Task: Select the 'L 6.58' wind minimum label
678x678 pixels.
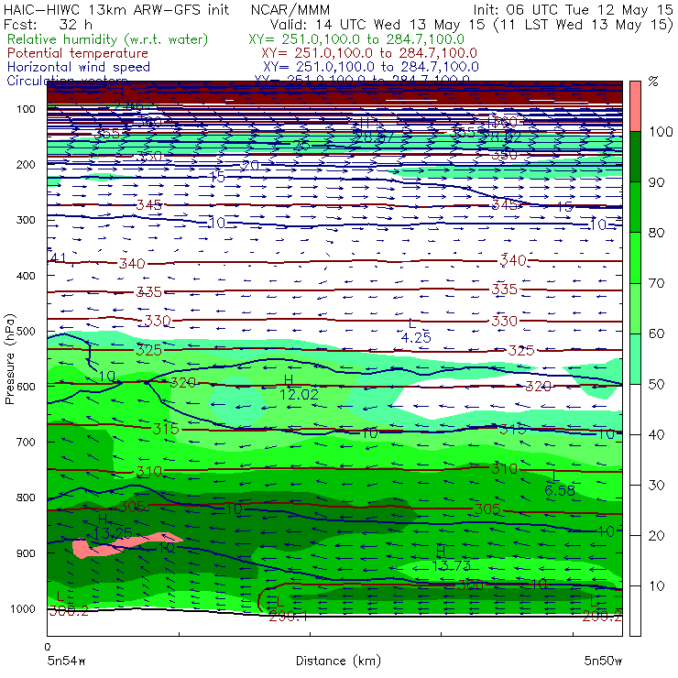Action: 559,484
